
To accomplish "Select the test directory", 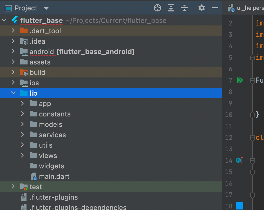I will coord(35,187).
